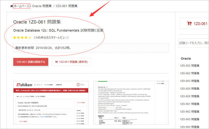Open the 1Z0-052 問題集 link
The width and height of the screenshot is (209, 129).
point(189,66)
